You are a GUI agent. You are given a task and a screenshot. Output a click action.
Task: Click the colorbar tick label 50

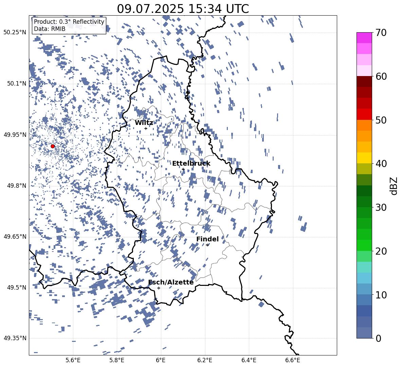381,120
